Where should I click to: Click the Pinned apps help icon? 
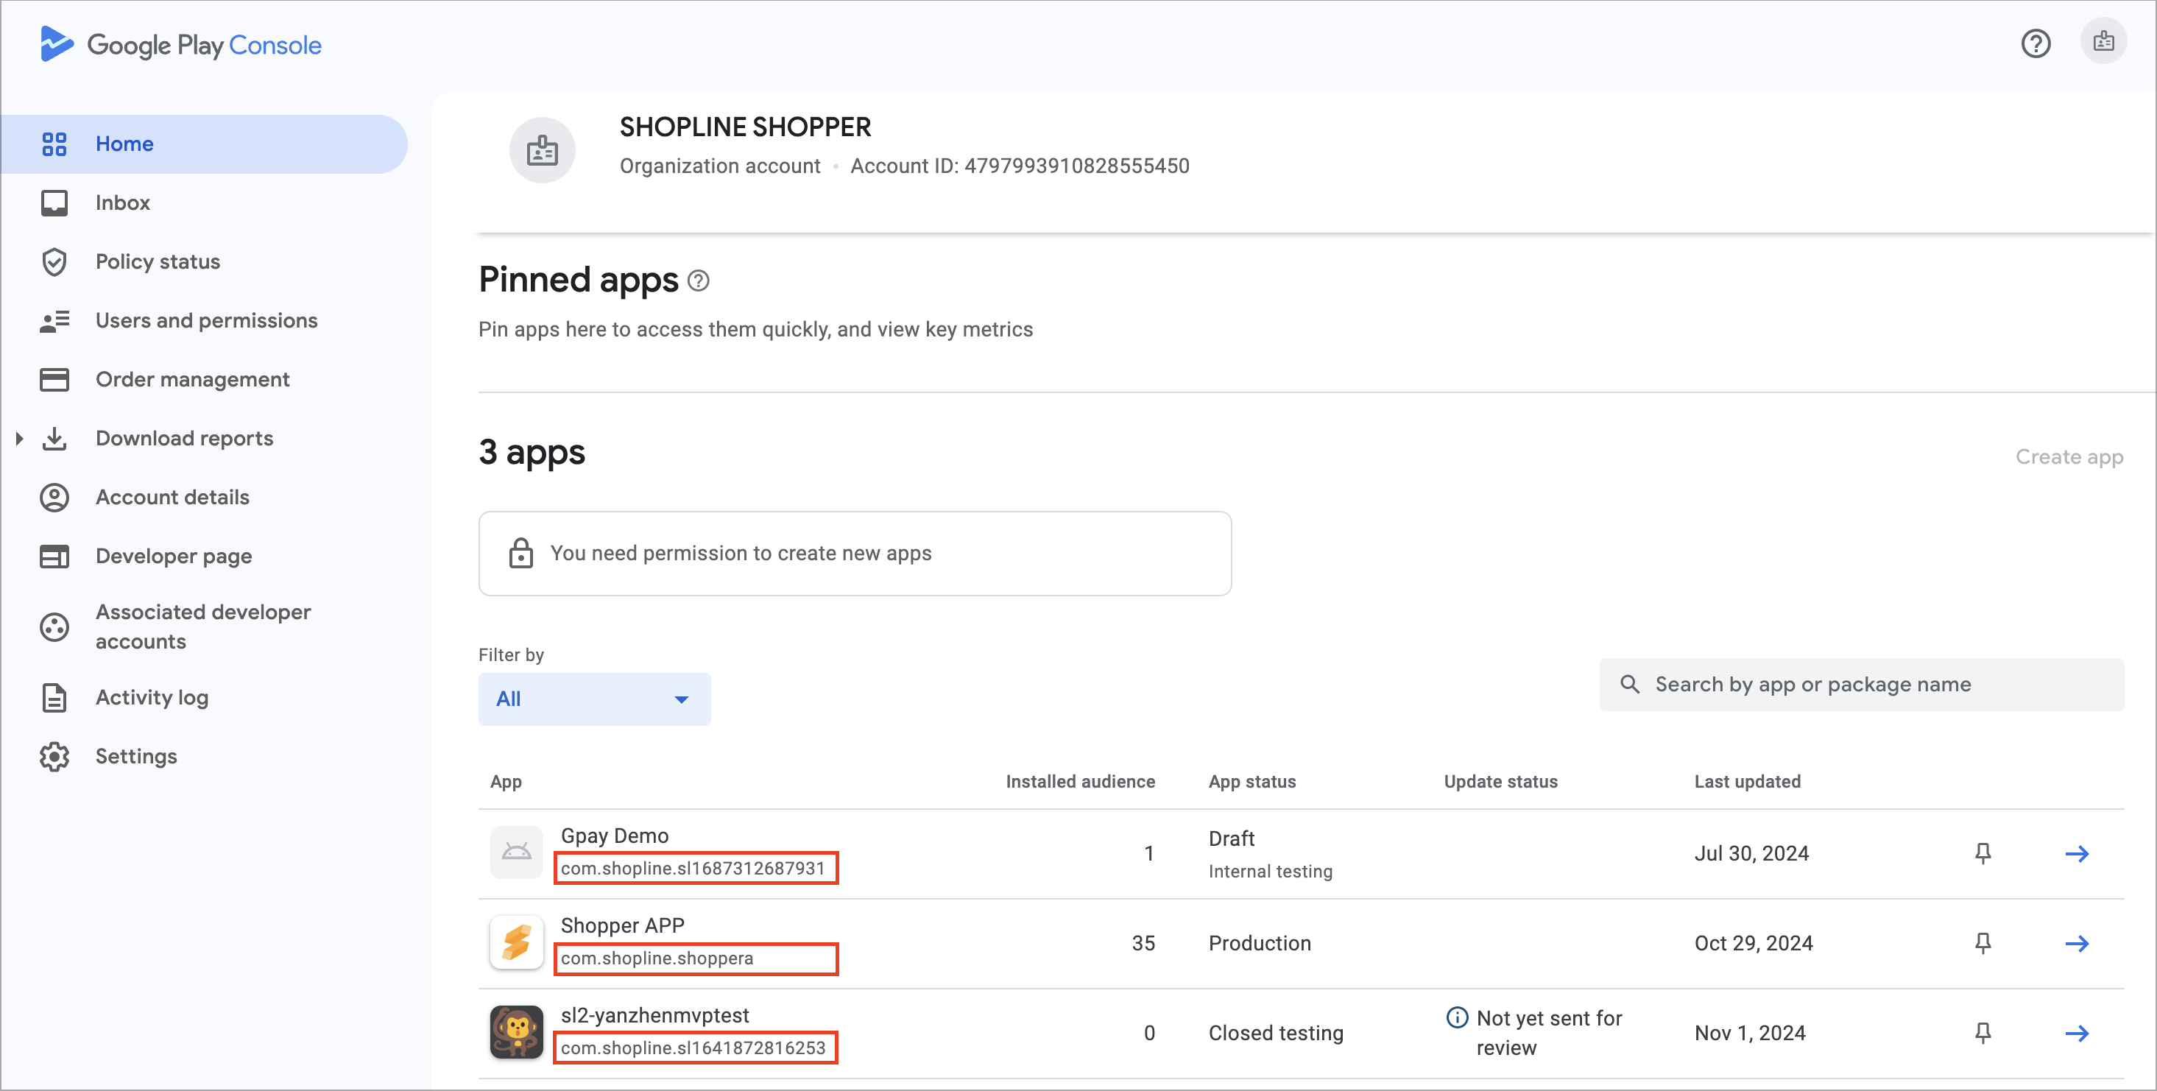[x=699, y=280]
